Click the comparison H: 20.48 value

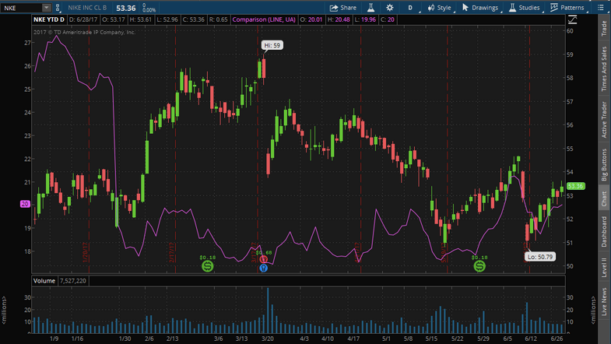click(339, 19)
